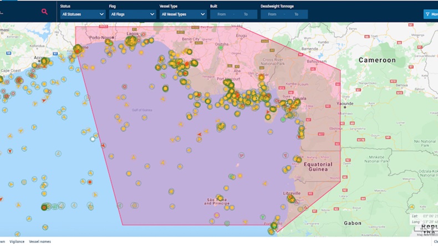
Task: Click the red arrow vessel on polygon's west edge
Action: click(103, 146)
